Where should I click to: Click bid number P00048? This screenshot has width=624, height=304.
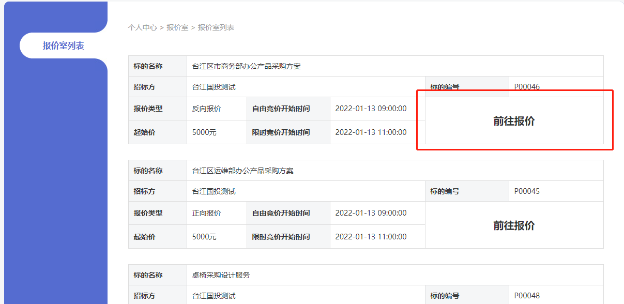click(x=527, y=296)
